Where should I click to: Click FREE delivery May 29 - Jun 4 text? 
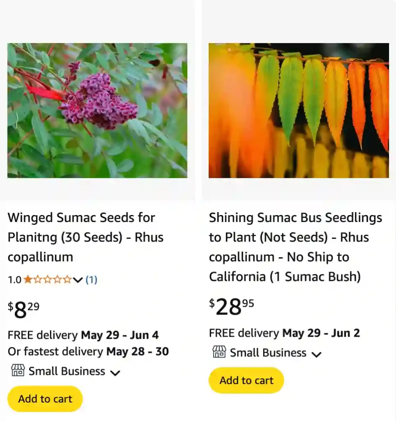(x=83, y=335)
